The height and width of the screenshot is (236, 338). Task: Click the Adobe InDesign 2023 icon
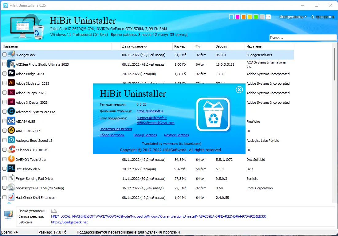coord(11,102)
